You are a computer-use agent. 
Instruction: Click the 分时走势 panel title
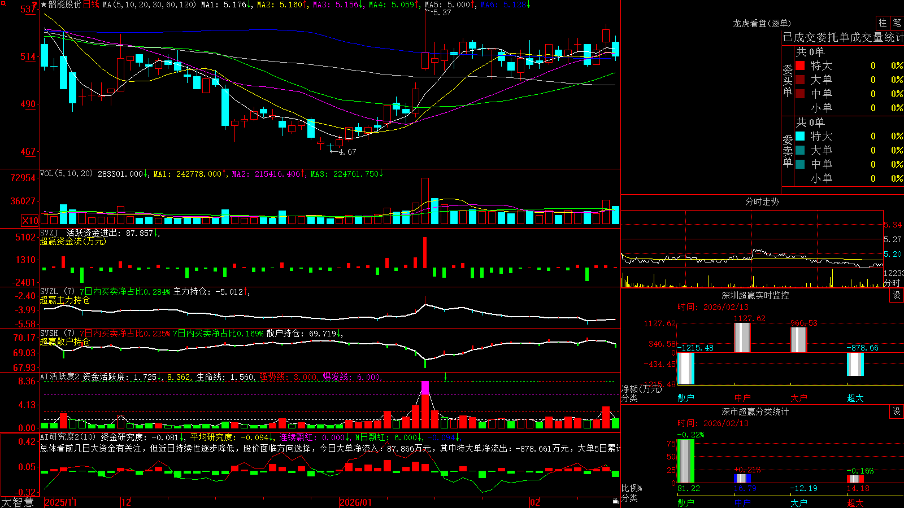(762, 202)
